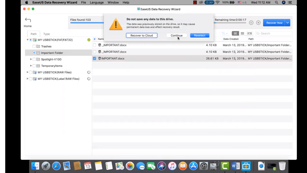The width and height of the screenshot is (307, 173).
Task: Open the File menu
Action: tap(83, 2)
